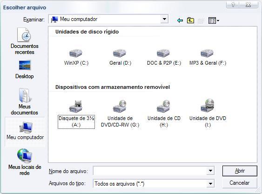Select the Disquete de 3½ (A:) floppy drive
262x194 pixels.
[76, 114]
